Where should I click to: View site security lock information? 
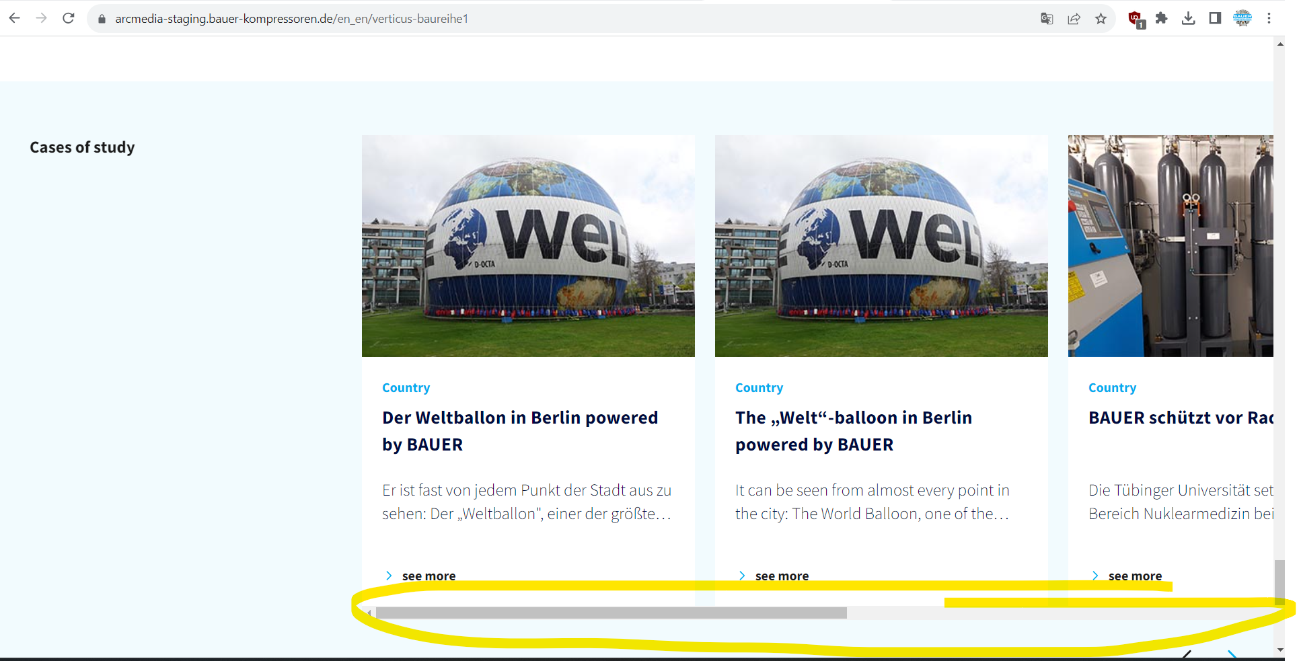coord(102,19)
